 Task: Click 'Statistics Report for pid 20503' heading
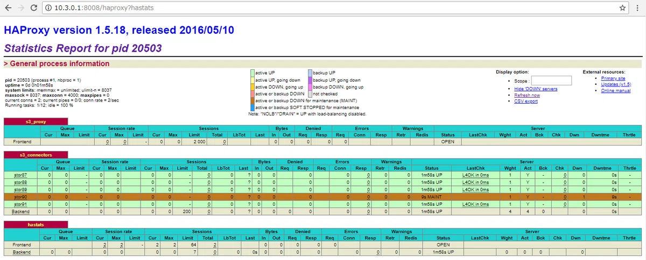pyautogui.click(x=83, y=48)
